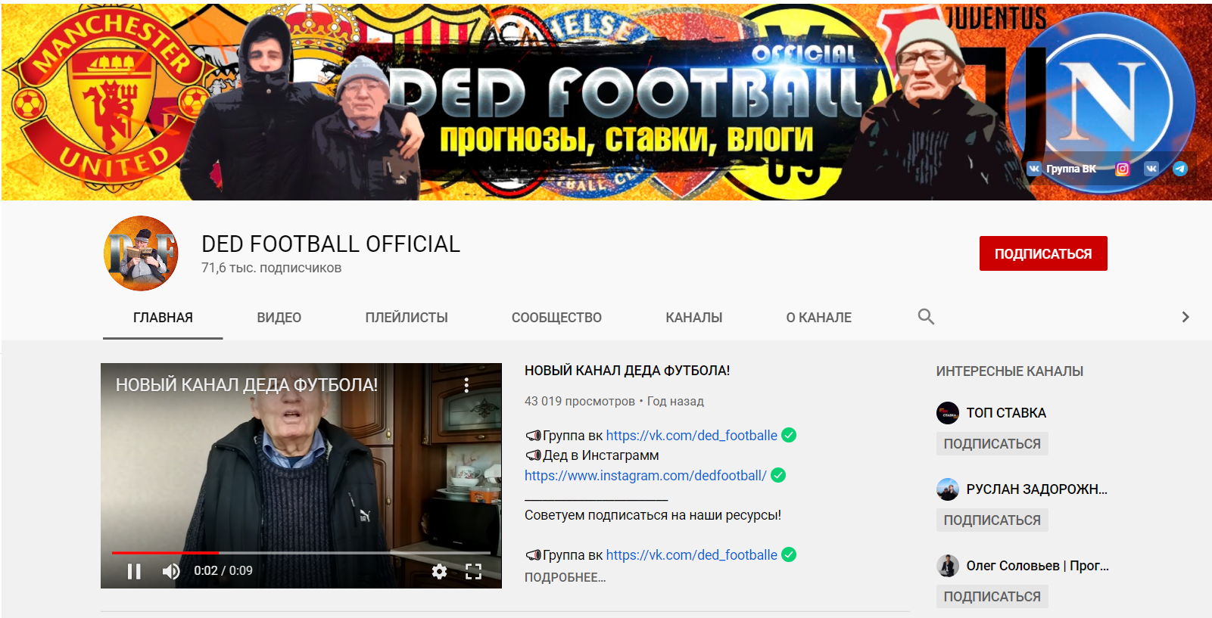The image size is (1212, 618).
Task: Open the Instagram icon in banner
Action: pyautogui.click(x=1123, y=169)
